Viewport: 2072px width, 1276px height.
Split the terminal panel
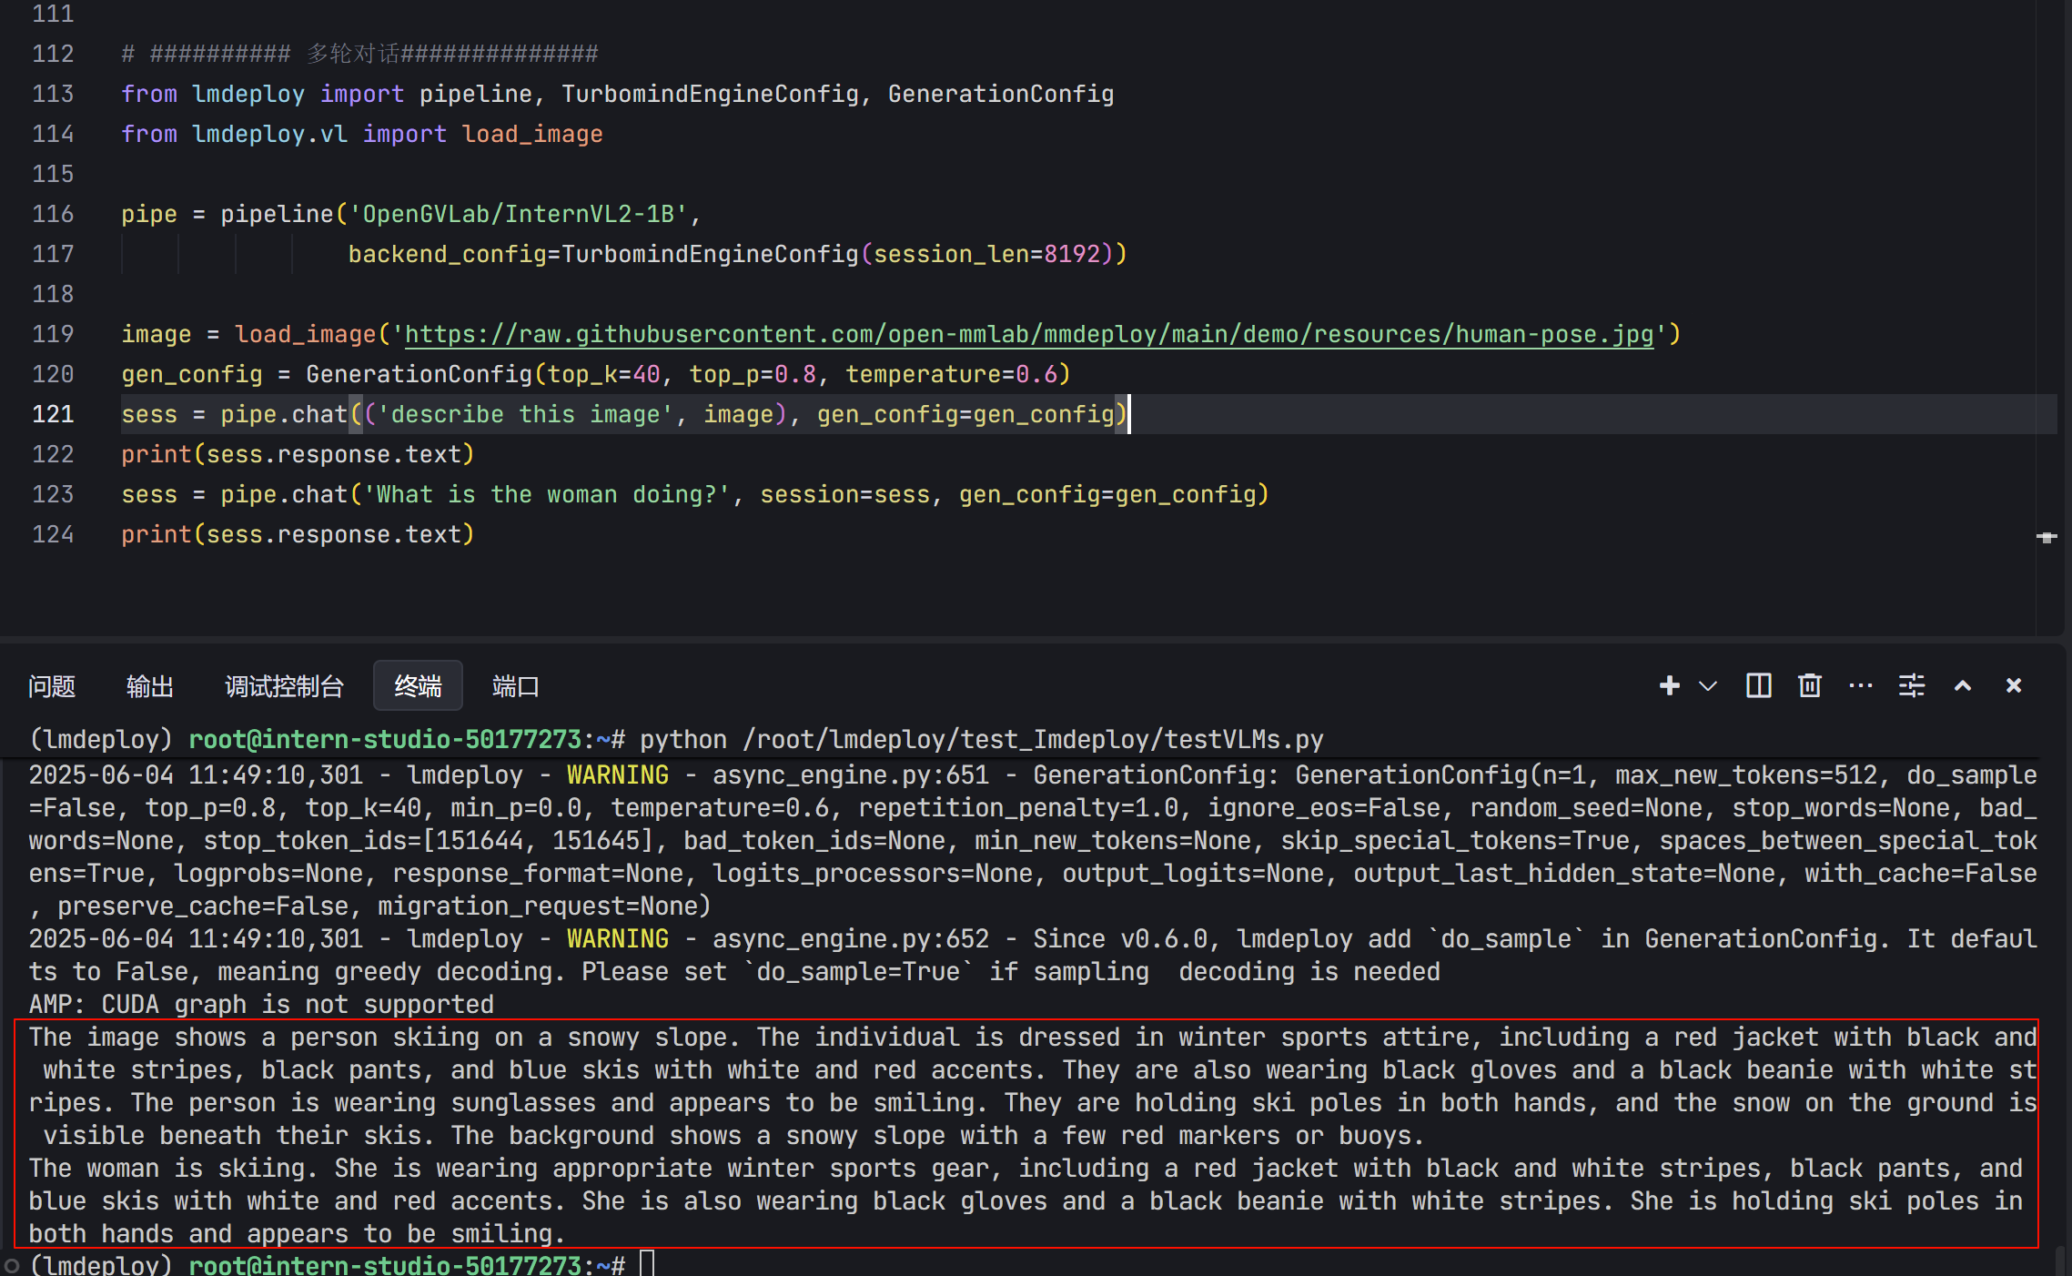1758,685
